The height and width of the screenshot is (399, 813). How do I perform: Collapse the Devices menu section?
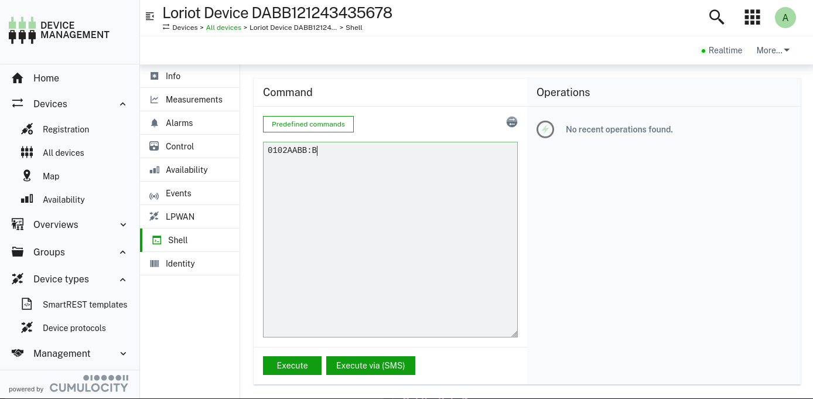click(122, 104)
